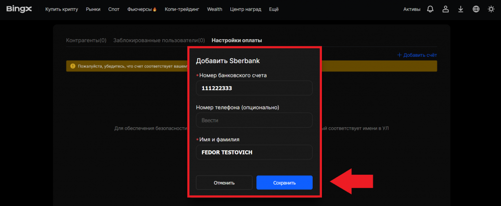Toggle the light theme sun icon
The height and width of the screenshot is (206, 501).
[x=491, y=9]
